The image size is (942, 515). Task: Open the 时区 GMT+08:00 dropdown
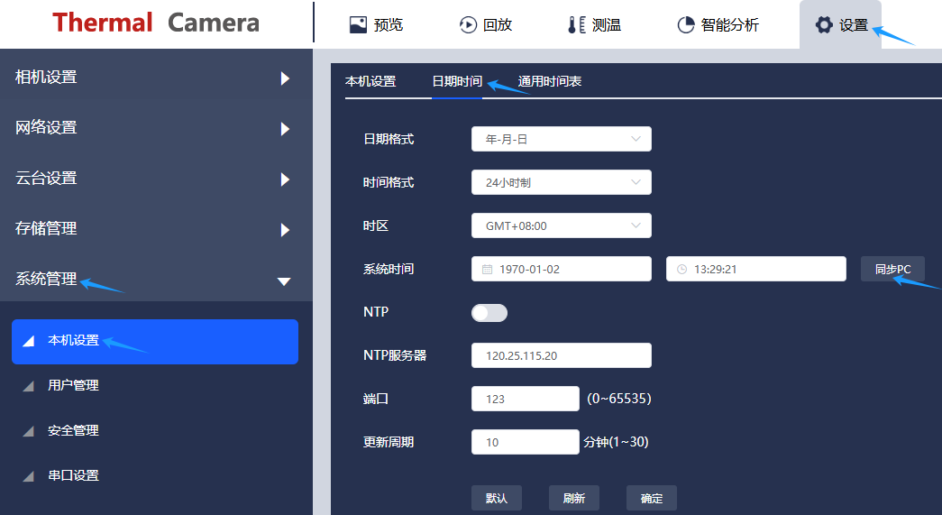click(x=561, y=225)
